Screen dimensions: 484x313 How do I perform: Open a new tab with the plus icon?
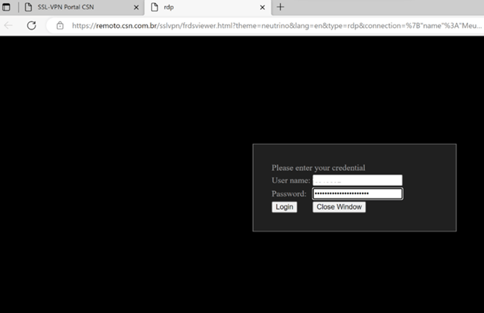(x=280, y=7)
